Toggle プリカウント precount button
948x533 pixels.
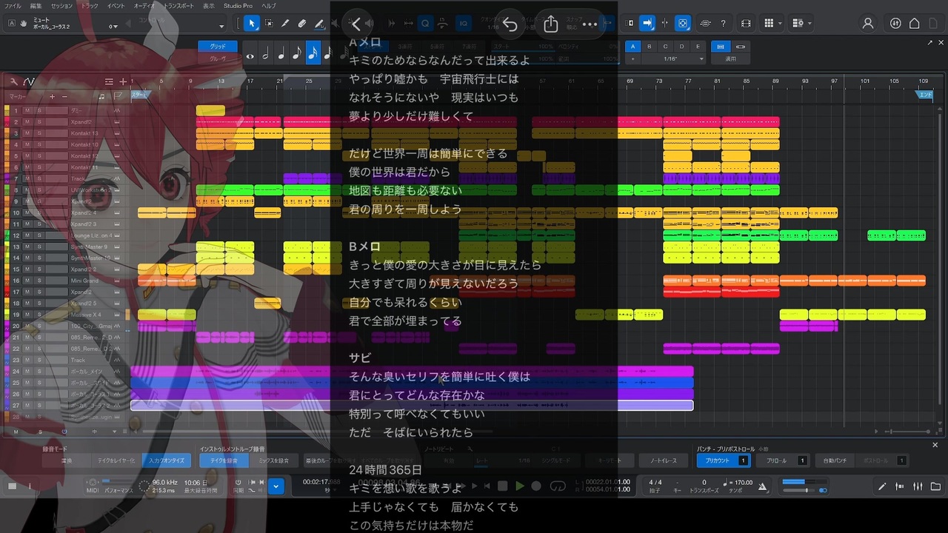[x=723, y=460]
